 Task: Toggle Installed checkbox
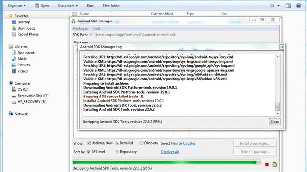pos(117,143)
